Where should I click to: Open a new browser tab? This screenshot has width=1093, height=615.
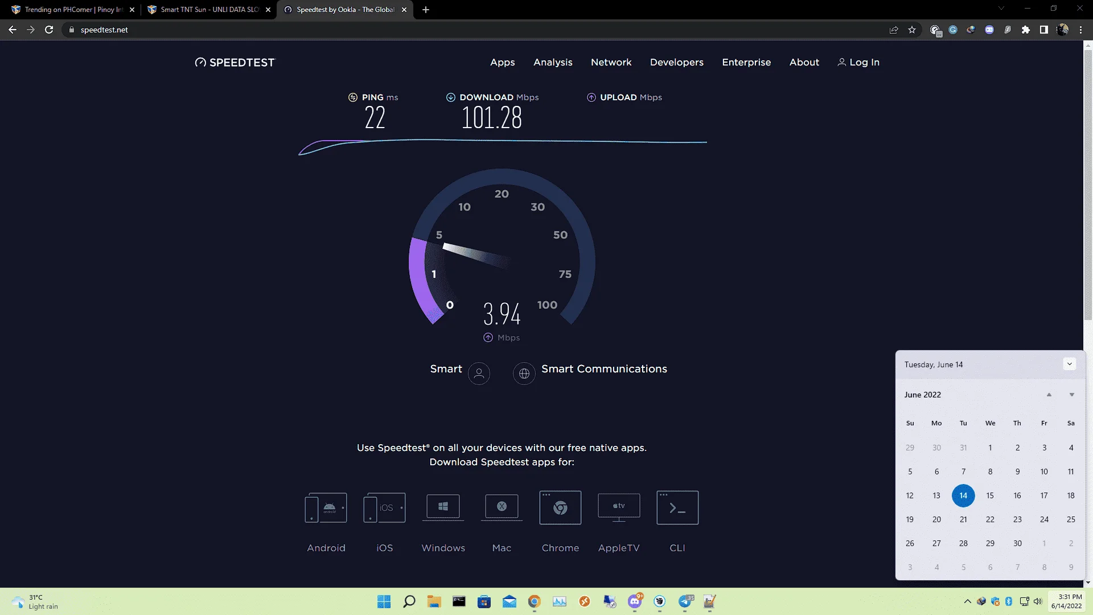click(x=426, y=10)
